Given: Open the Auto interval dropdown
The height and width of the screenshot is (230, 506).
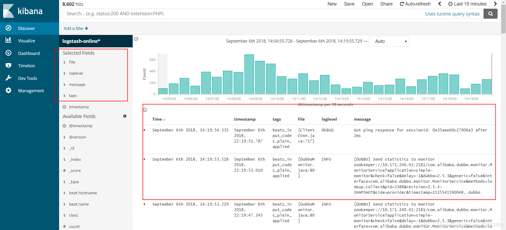Looking at the screenshot, I should pyautogui.click(x=389, y=41).
